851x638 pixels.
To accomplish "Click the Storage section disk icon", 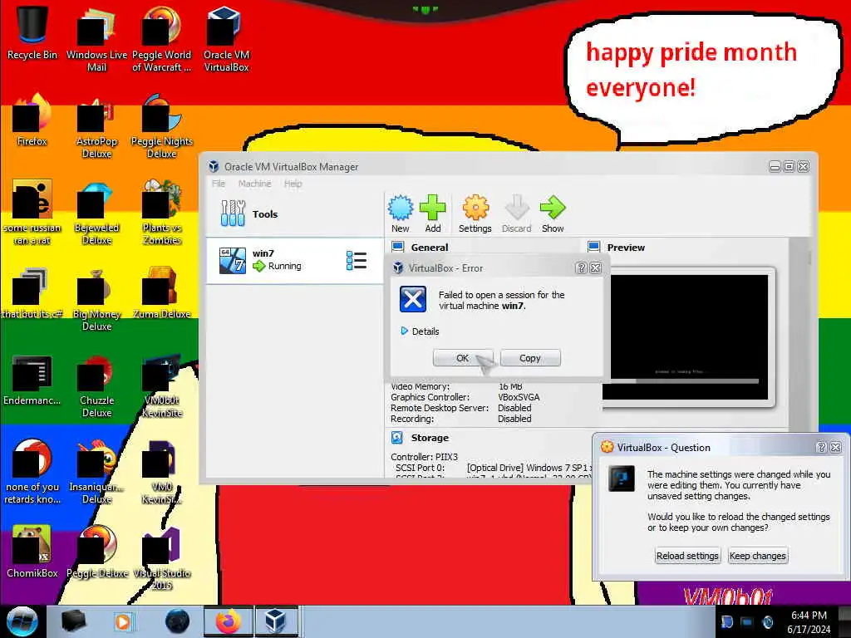I will [397, 437].
